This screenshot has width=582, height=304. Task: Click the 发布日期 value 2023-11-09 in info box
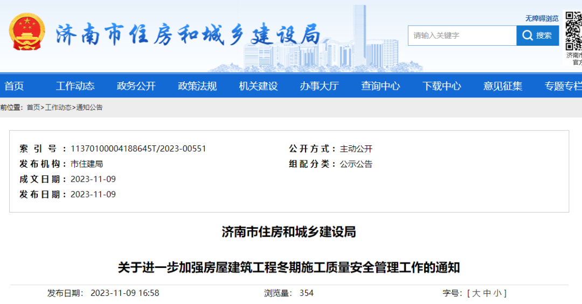pyautogui.click(x=93, y=194)
